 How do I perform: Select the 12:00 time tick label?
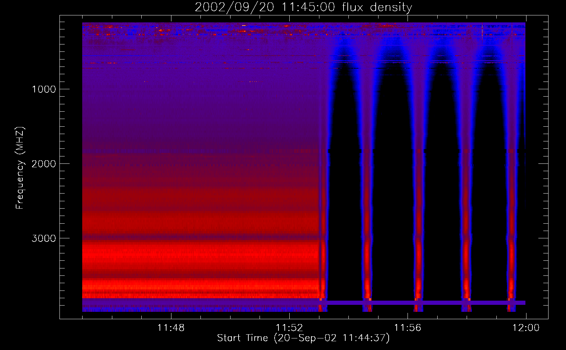coord(526,328)
